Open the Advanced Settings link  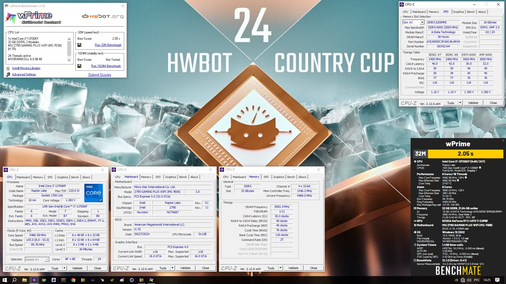click(x=24, y=74)
